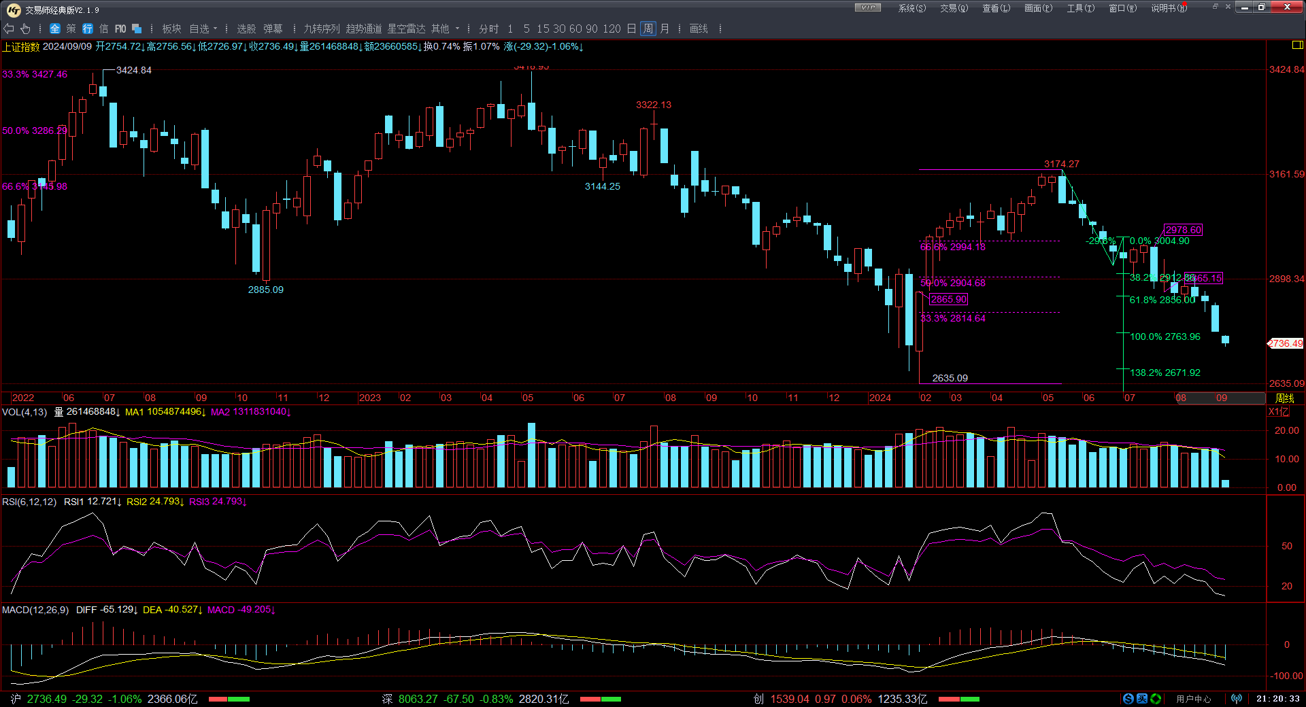This screenshot has width=1306, height=707.
Task: Click the RSI(6,12,12) indicator label
Action: pyautogui.click(x=29, y=502)
